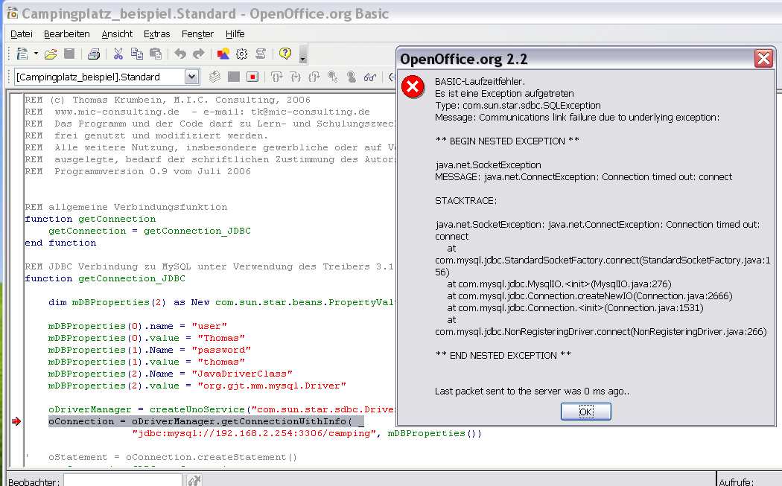The width and height of the screenshot is (782, 486).
Task: Close the OpenOffice.org 2.2 error dialog
Action: (763, 59)
